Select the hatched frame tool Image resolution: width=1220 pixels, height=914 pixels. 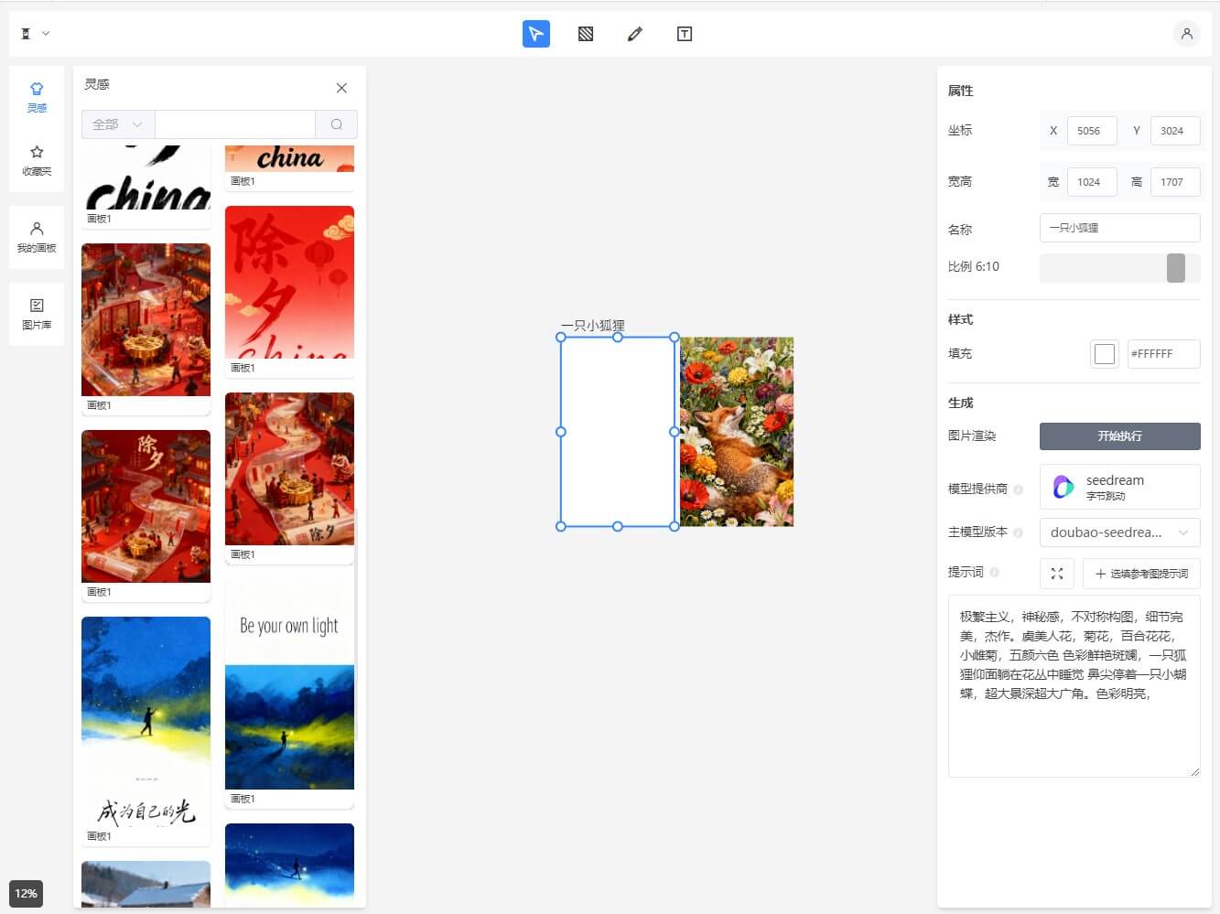click(586, 34)
